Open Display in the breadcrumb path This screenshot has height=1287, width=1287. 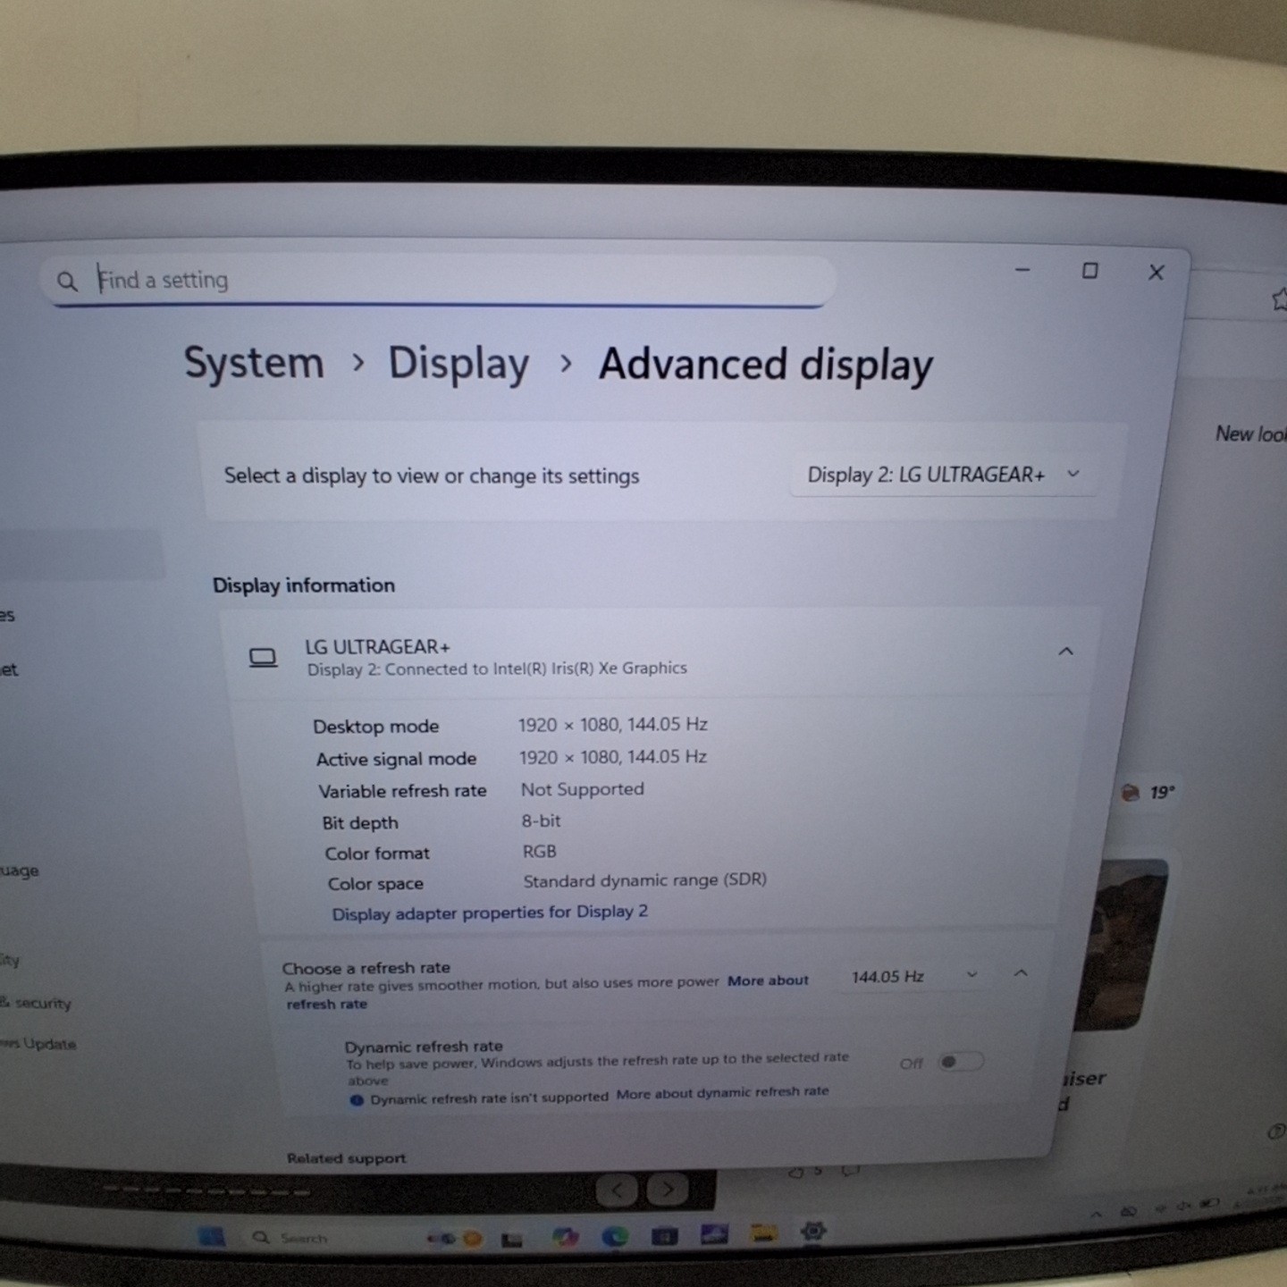pyautogui.click(x=458, y=364)
